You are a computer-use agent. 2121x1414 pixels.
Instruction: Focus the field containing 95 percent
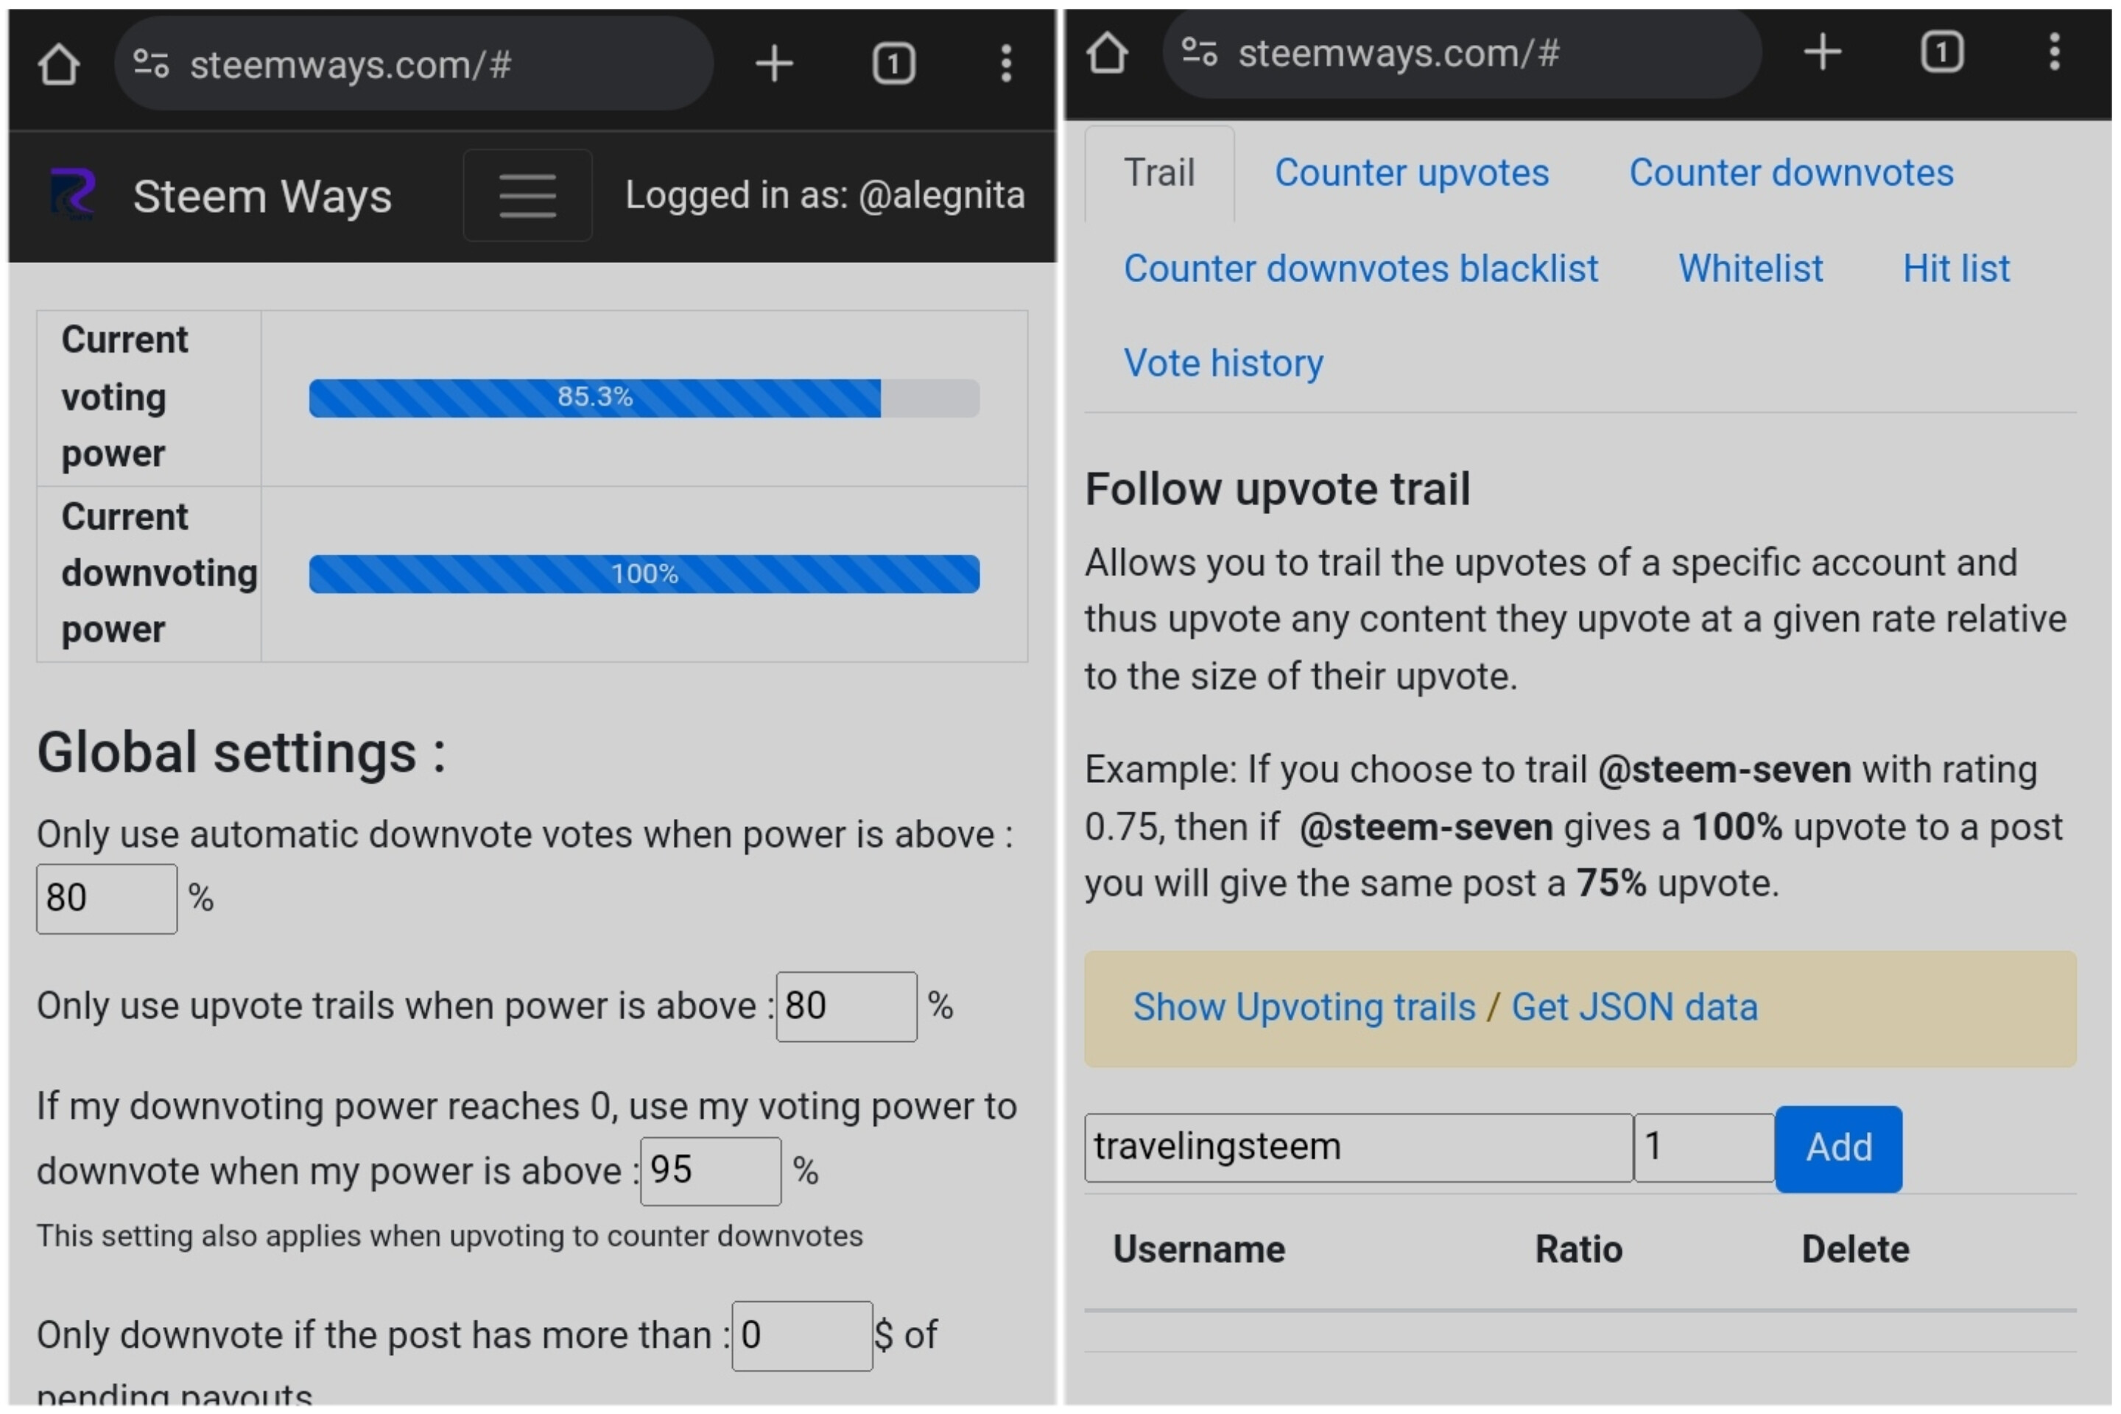pyautogui.click(x=711, y=1172)
